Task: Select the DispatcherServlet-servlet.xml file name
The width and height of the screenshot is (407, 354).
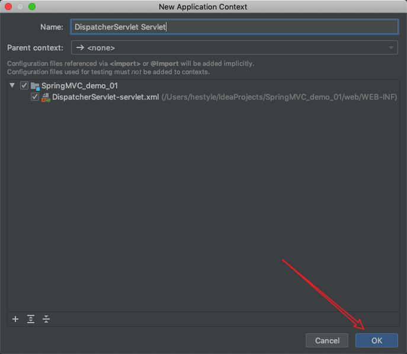Action: pos(105,97)
